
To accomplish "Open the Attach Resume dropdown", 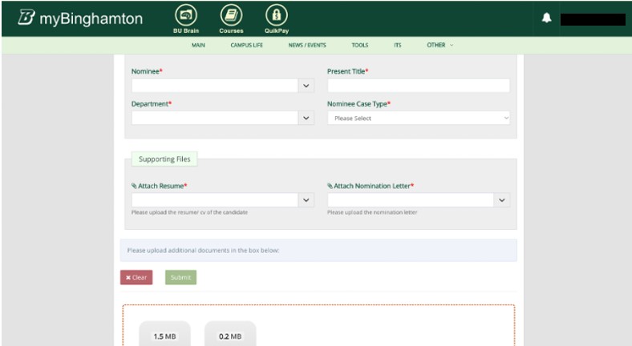I will click(x=306, y=200).
